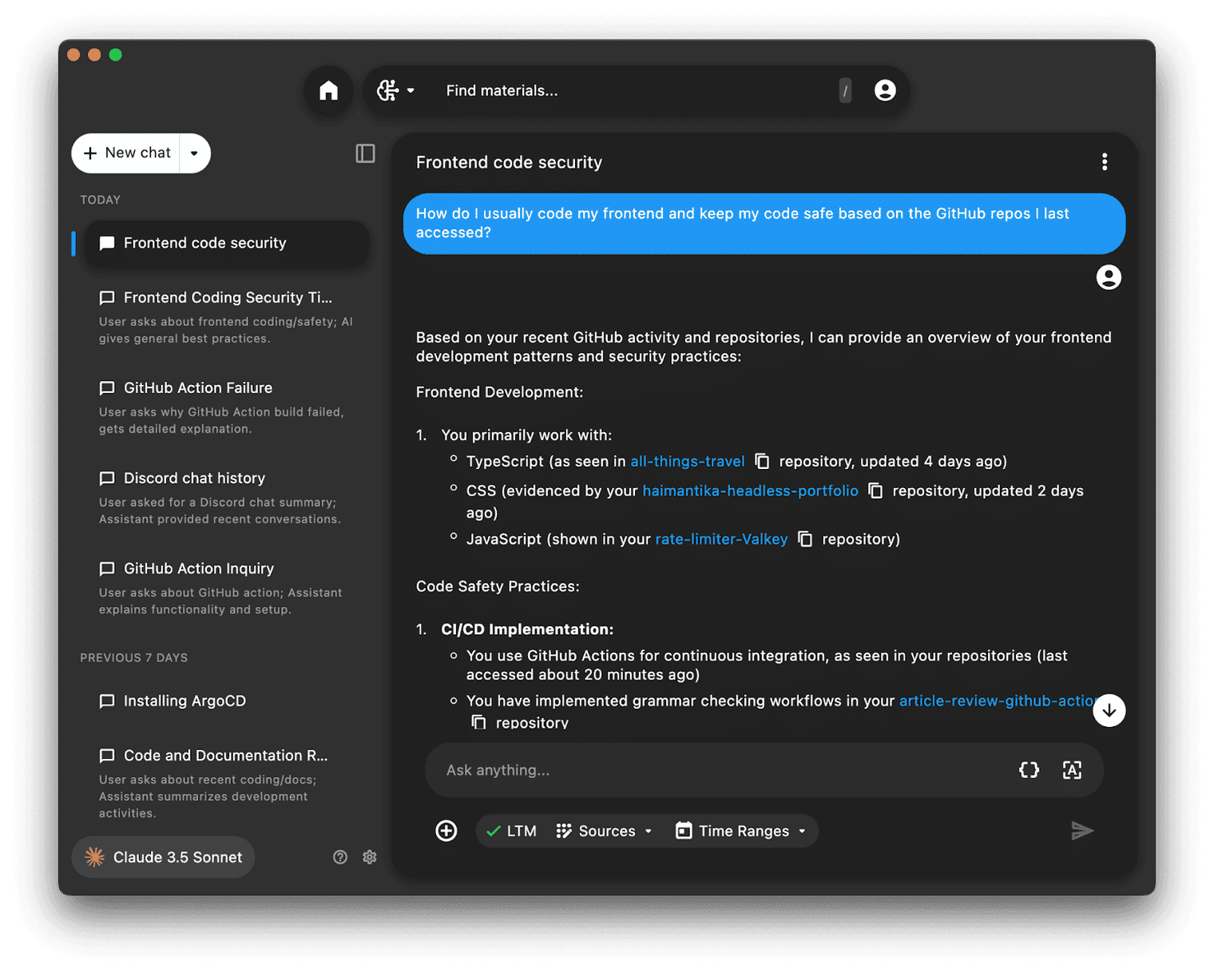Click the Frontend code security chat title
Image resolution: width=1214 pixels, height=973 pixels.
click(x=509, y=162)
